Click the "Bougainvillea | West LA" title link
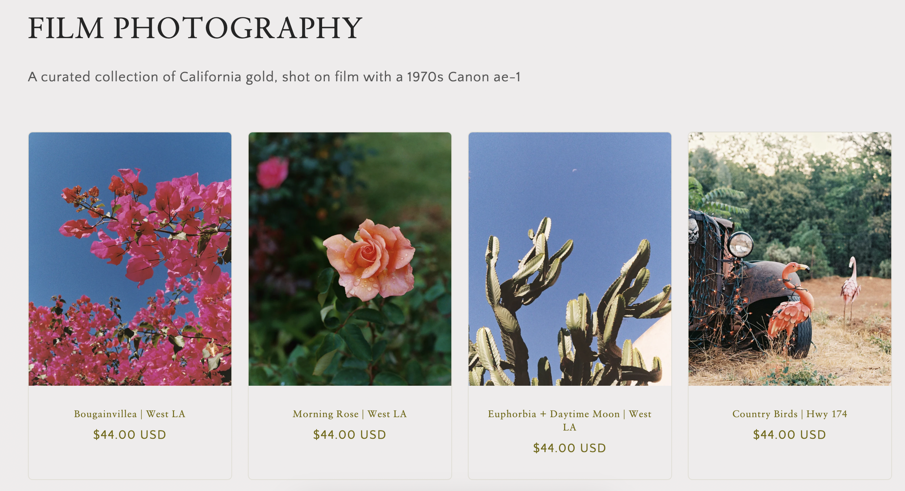The image size is (905, 491). coord(130,414)
